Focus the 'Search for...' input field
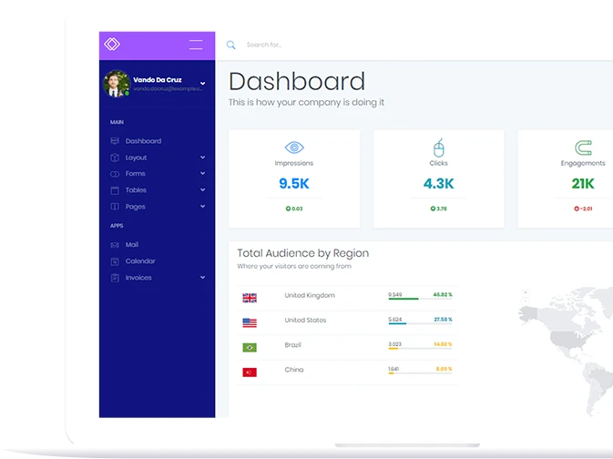613x459 pixels. 264,45
